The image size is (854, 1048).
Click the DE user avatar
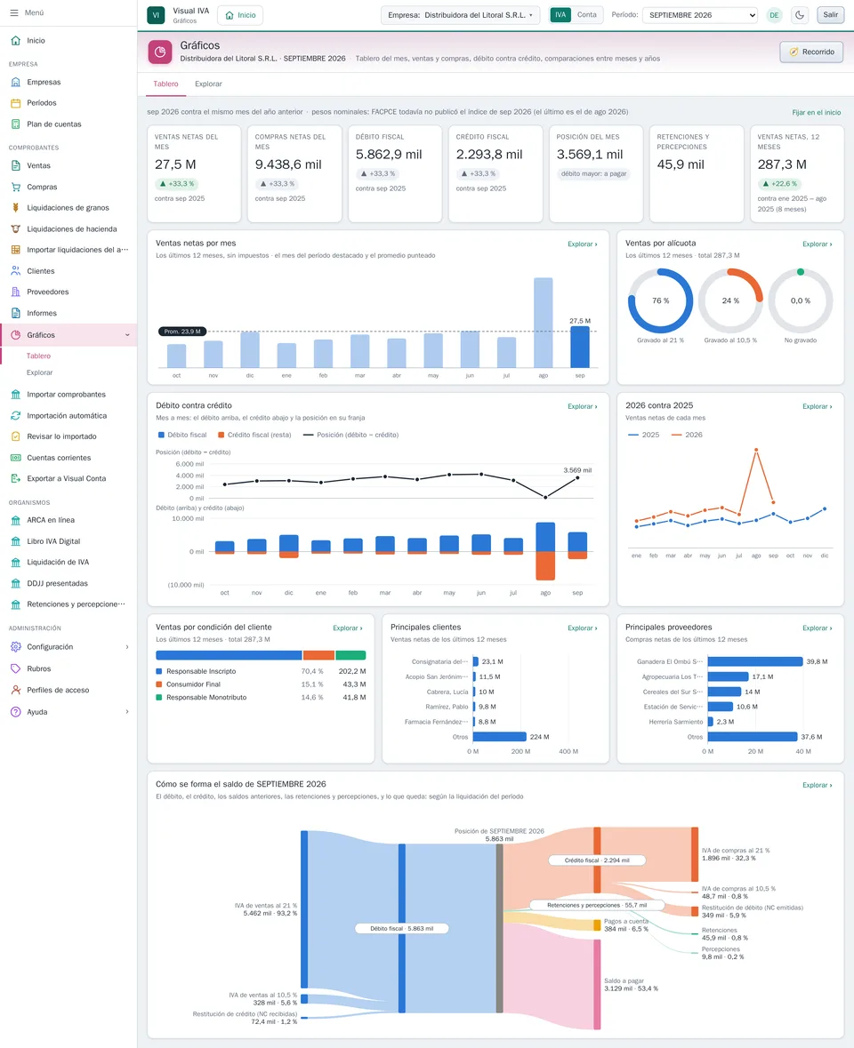tap(775, 15)
